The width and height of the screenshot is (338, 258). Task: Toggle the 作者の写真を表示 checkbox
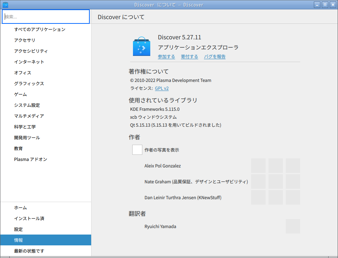pyautogui.click(x=137, y=150)
